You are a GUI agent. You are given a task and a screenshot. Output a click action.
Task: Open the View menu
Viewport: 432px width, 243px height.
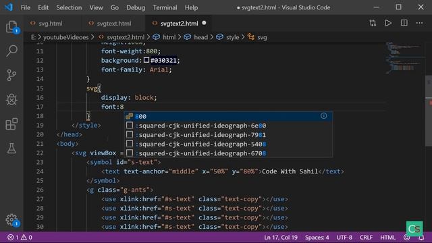pyautogui.click(x=96, y=7)
